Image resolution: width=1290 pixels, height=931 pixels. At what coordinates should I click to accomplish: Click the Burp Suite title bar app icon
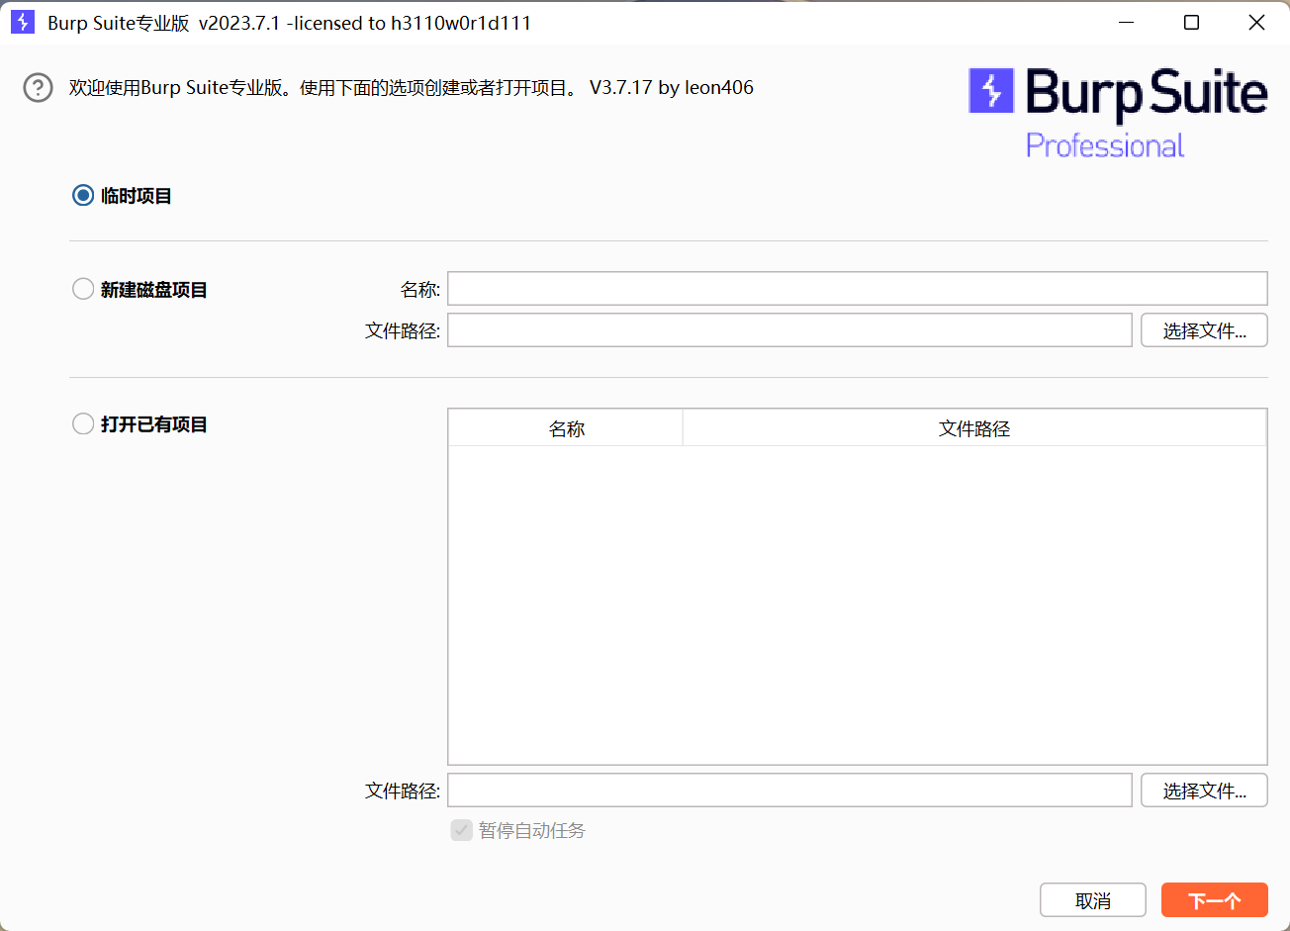[x=23, y=23]
